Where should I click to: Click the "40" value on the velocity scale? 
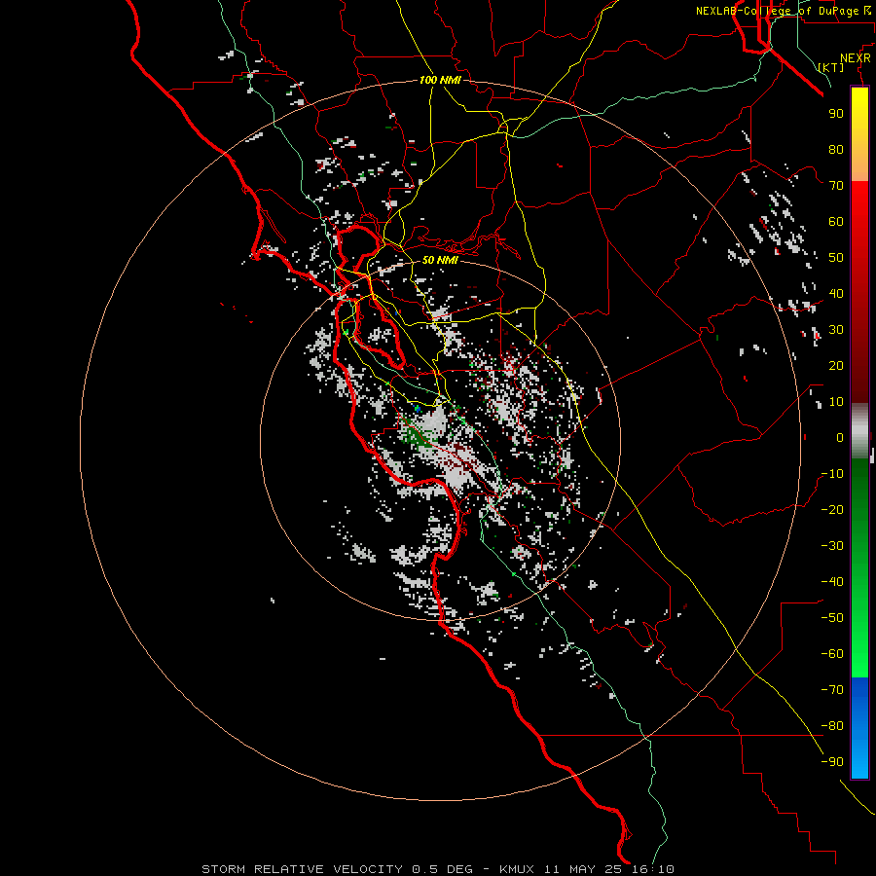point(836,293)
